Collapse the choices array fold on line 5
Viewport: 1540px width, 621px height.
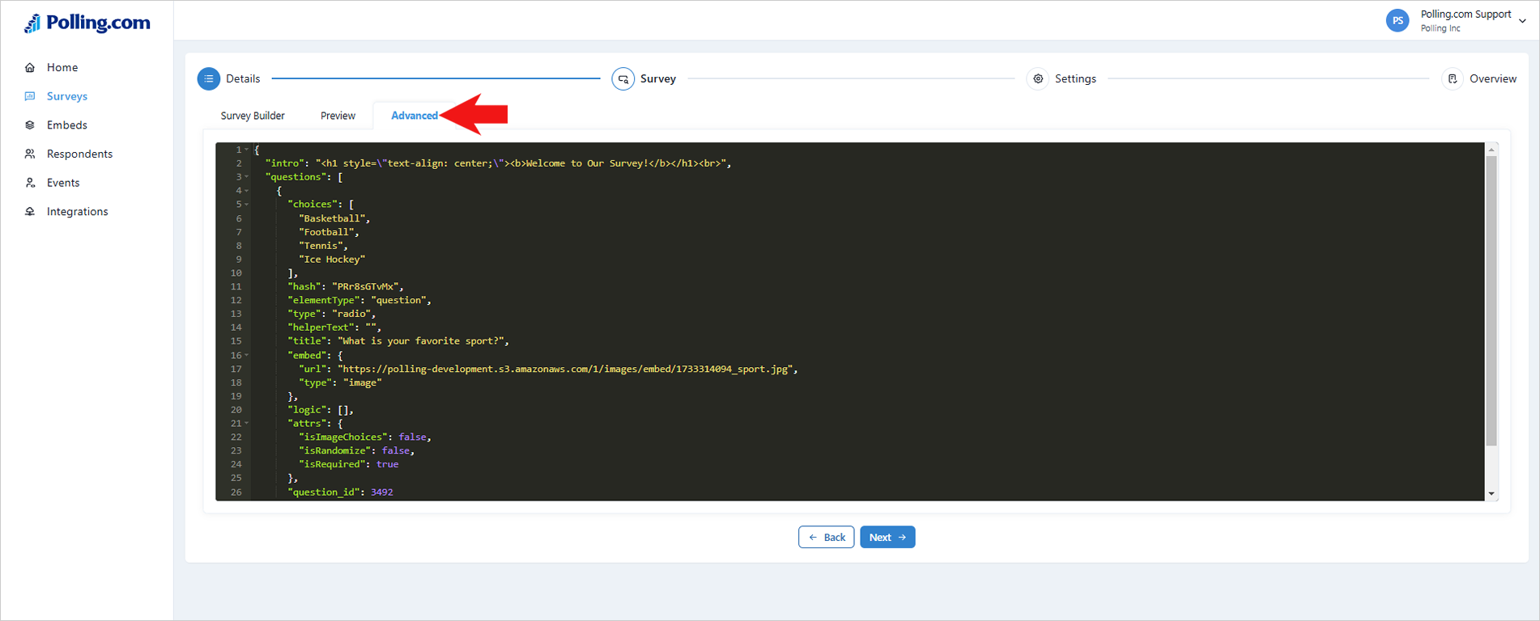click(247, 205)
